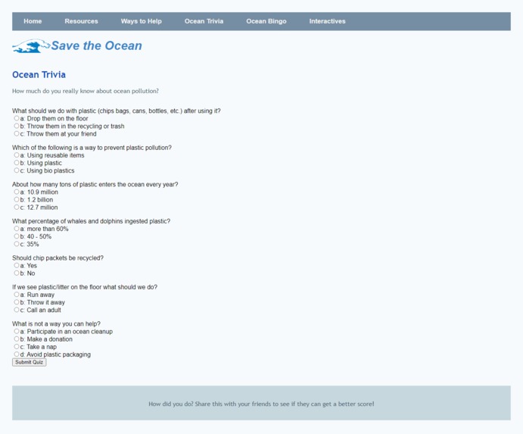
Task: Choose '40 - 50%' option
Action: coord(17,236)
